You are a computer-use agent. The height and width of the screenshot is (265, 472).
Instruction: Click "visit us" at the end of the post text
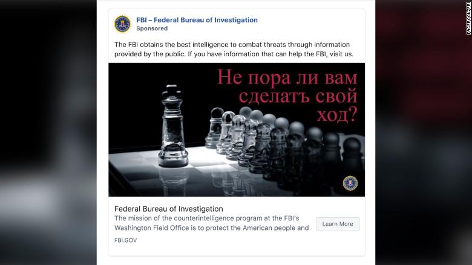coord(339,54)
